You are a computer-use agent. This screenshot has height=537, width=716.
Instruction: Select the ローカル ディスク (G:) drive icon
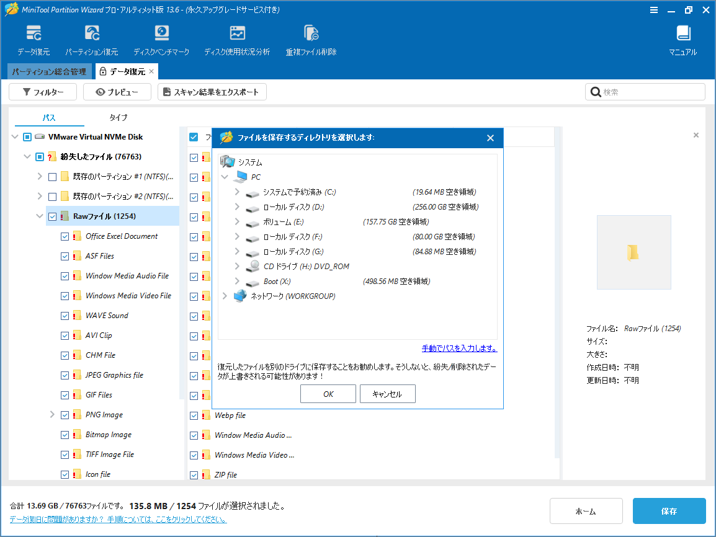tap(252, 253)
